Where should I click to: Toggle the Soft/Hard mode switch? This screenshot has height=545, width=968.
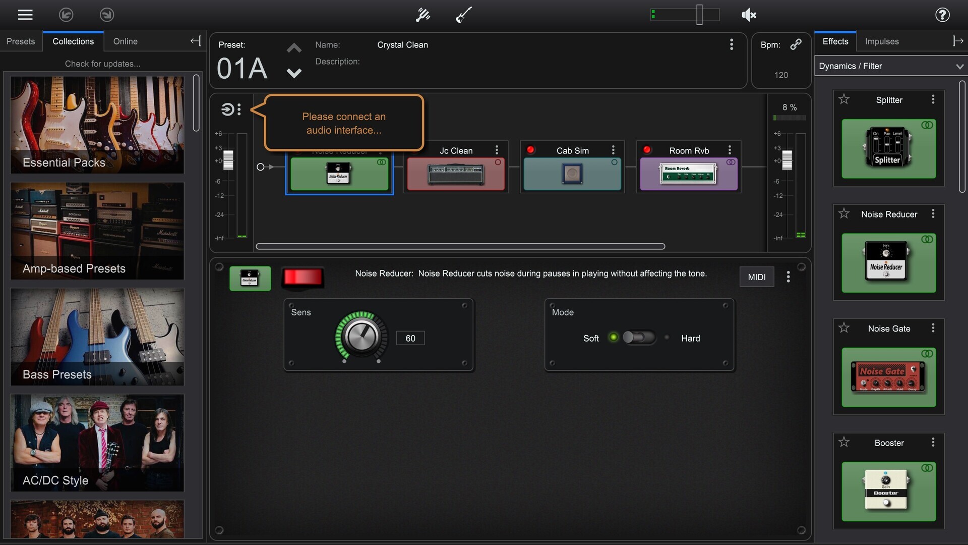pos(639,338)
